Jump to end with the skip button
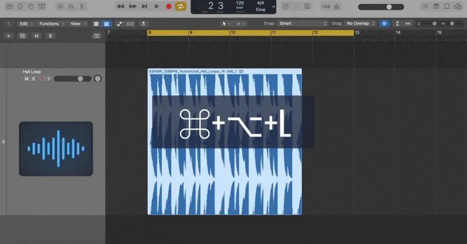 (144, 6)
